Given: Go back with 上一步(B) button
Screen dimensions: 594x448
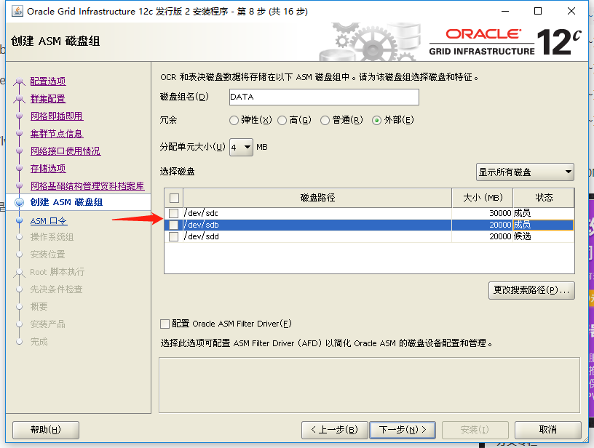Looking at the screenshot, I should click(x=335, y=430).
